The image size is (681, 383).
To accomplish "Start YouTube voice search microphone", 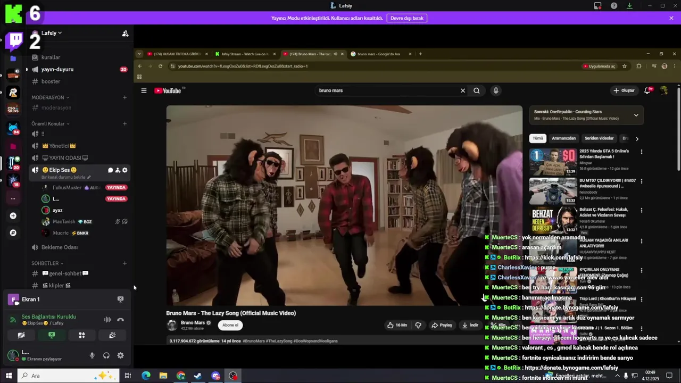I will (496, 90).
